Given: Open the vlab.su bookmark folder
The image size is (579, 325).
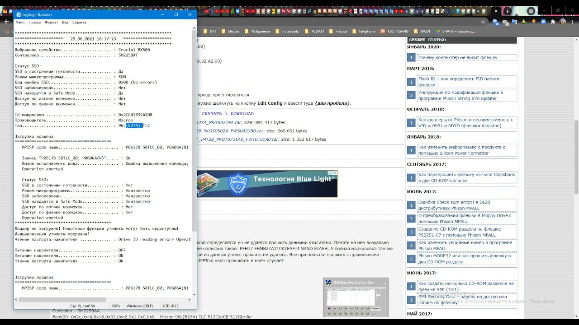Looking at the screenshot, I should pyautogui.click(x=338, y=31).
